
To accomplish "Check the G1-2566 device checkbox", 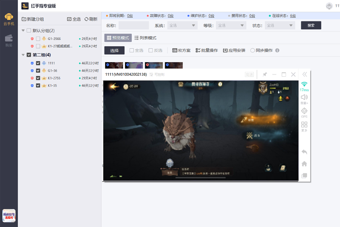I will [38, 39].
